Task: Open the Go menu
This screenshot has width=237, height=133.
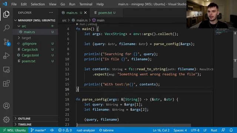Action: (63, 4)
